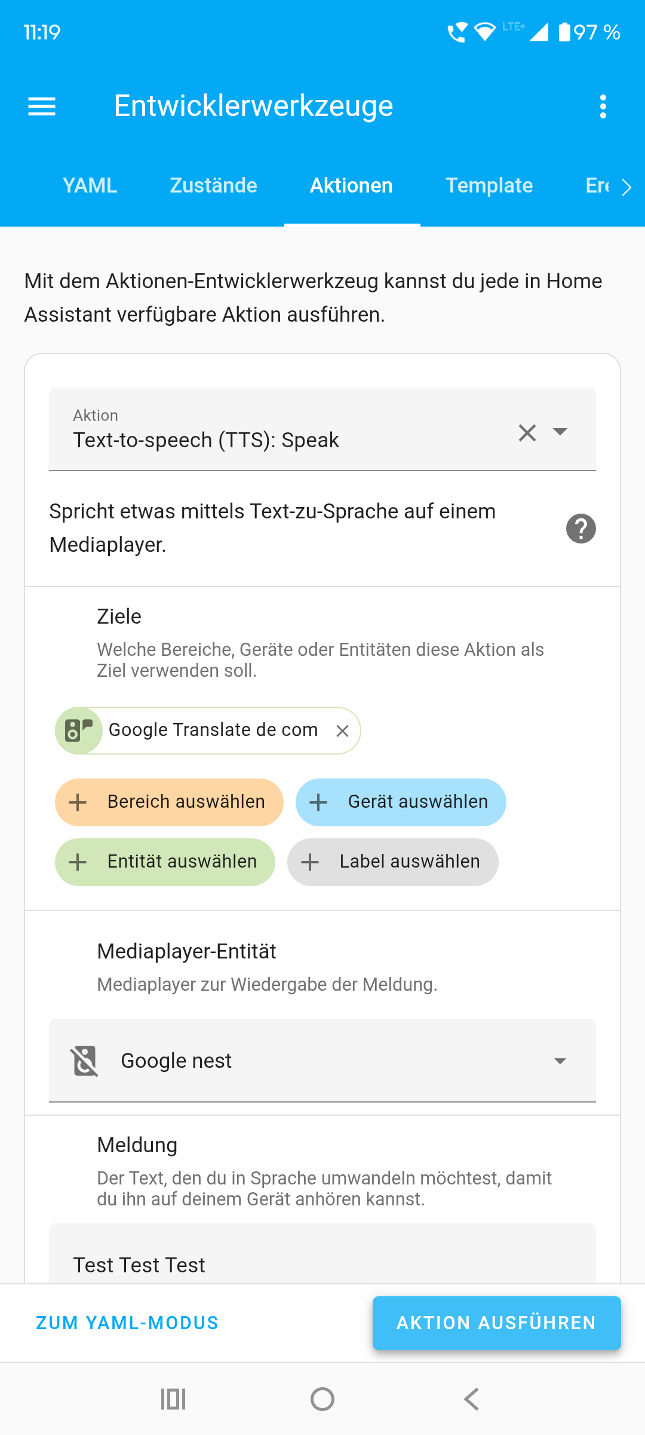Switch to the Zustände tab
This screenshot has height=1435, width=645.
click(x=213, y=185)
